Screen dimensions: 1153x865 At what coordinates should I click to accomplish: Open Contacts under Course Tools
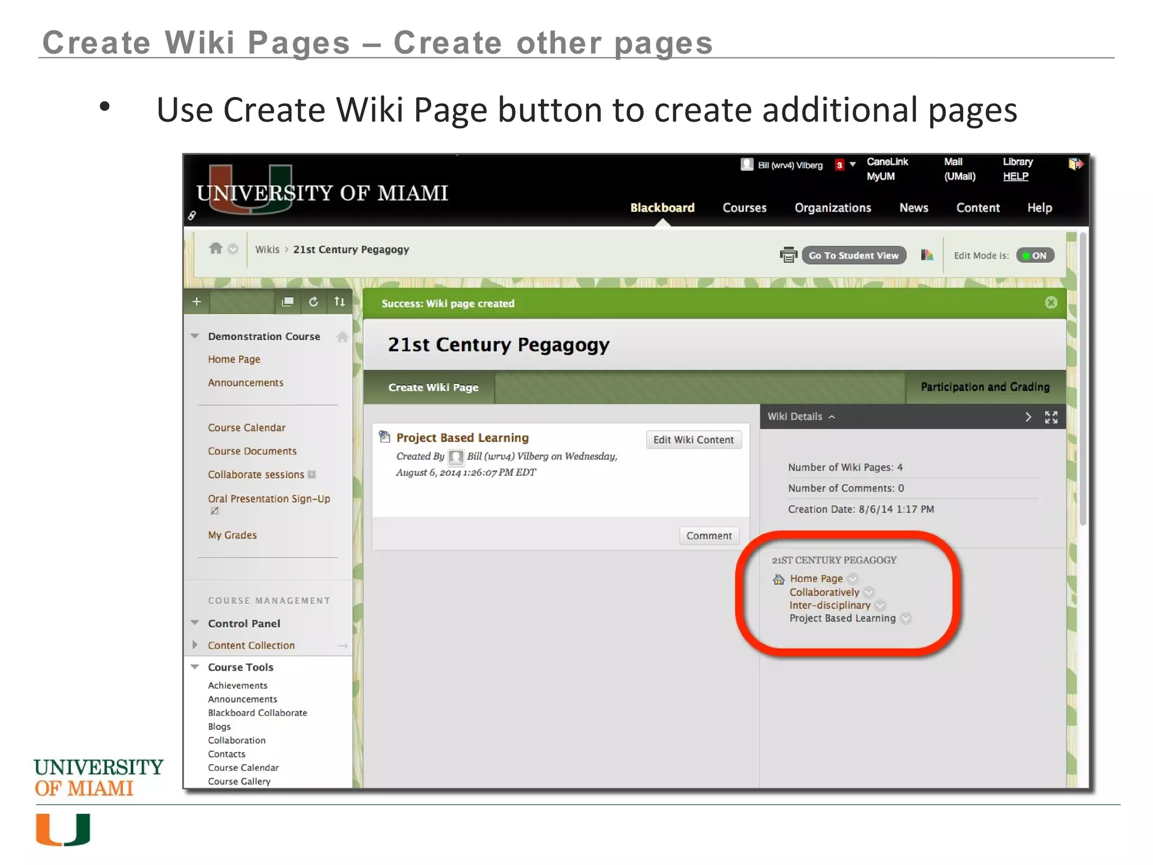pos(226,754)
